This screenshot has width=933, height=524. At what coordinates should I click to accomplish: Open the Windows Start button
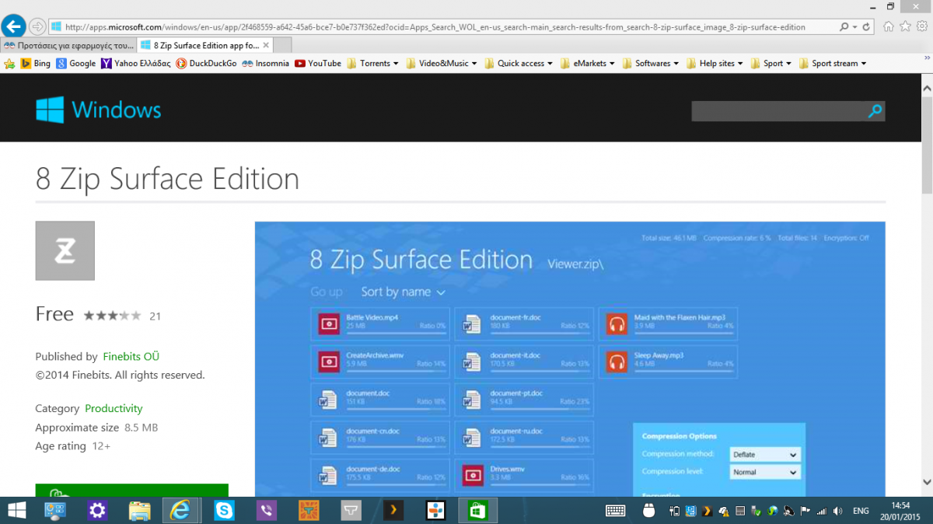pyautogui.click(x=16, y=511)
